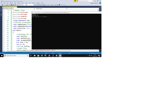Close the open .cpp document tab

[x=16, y=7]
